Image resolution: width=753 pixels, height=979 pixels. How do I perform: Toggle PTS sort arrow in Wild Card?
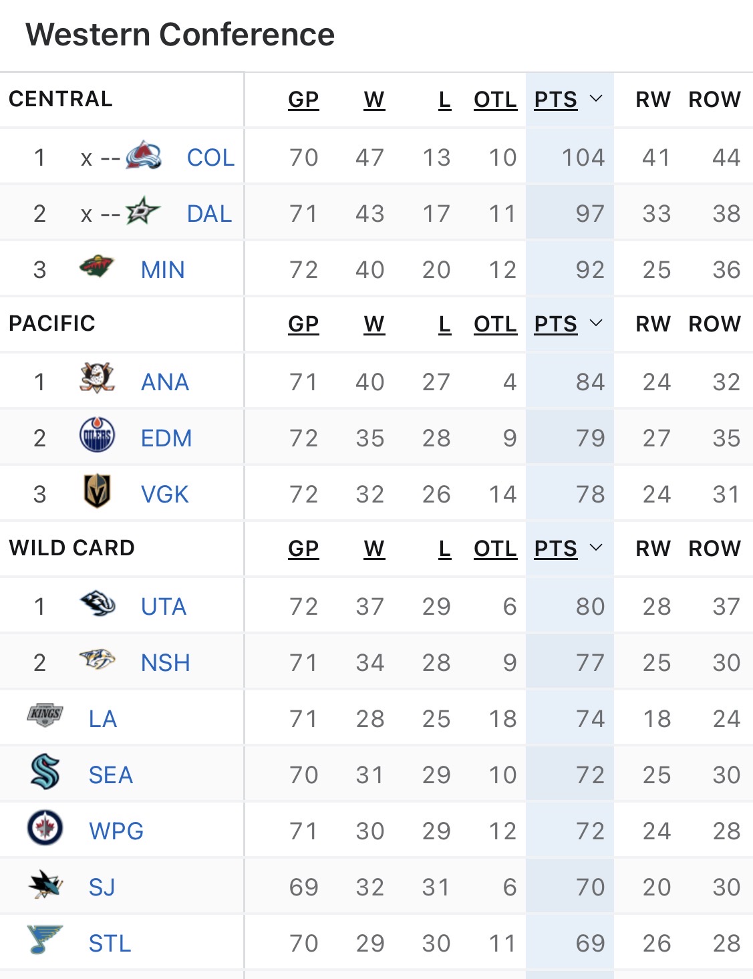(x=596, y=548)
